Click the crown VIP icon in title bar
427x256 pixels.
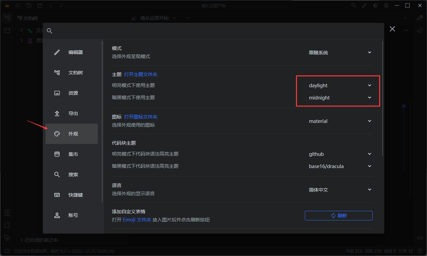[x=7, y=5]
